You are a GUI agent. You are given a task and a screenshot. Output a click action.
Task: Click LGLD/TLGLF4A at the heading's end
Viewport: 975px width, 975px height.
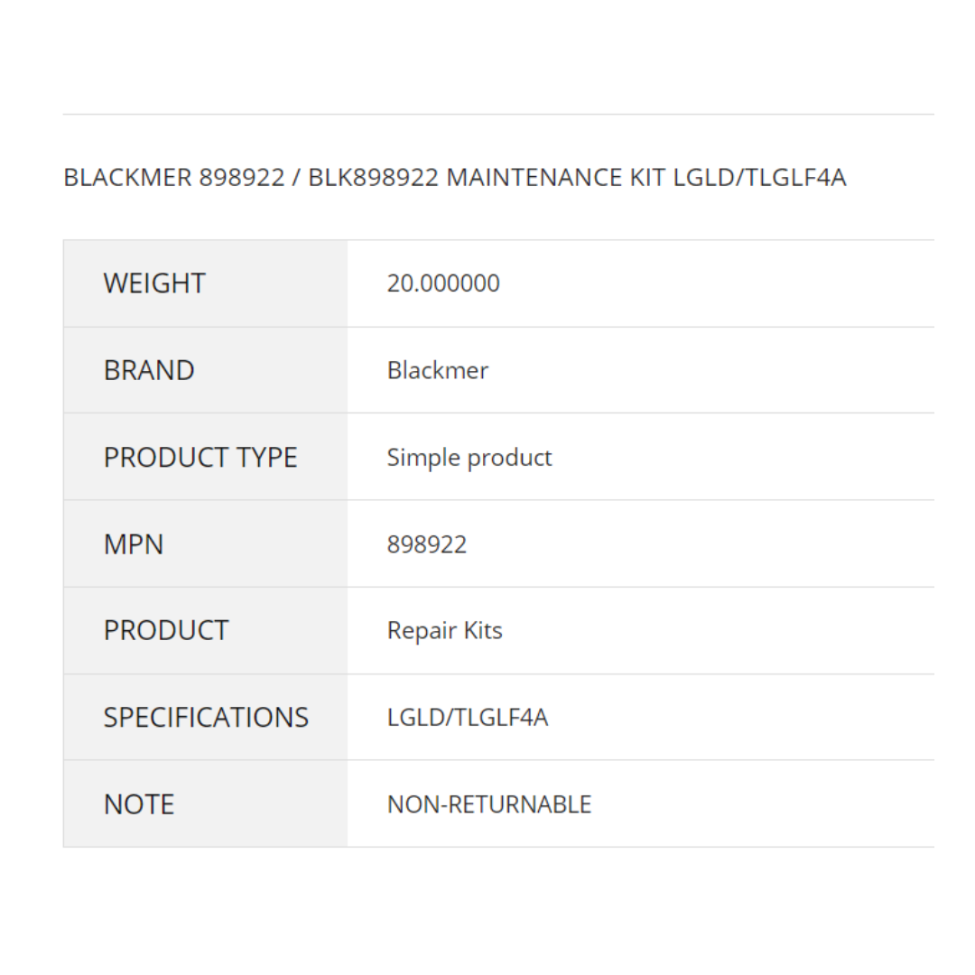pos(760,178)
